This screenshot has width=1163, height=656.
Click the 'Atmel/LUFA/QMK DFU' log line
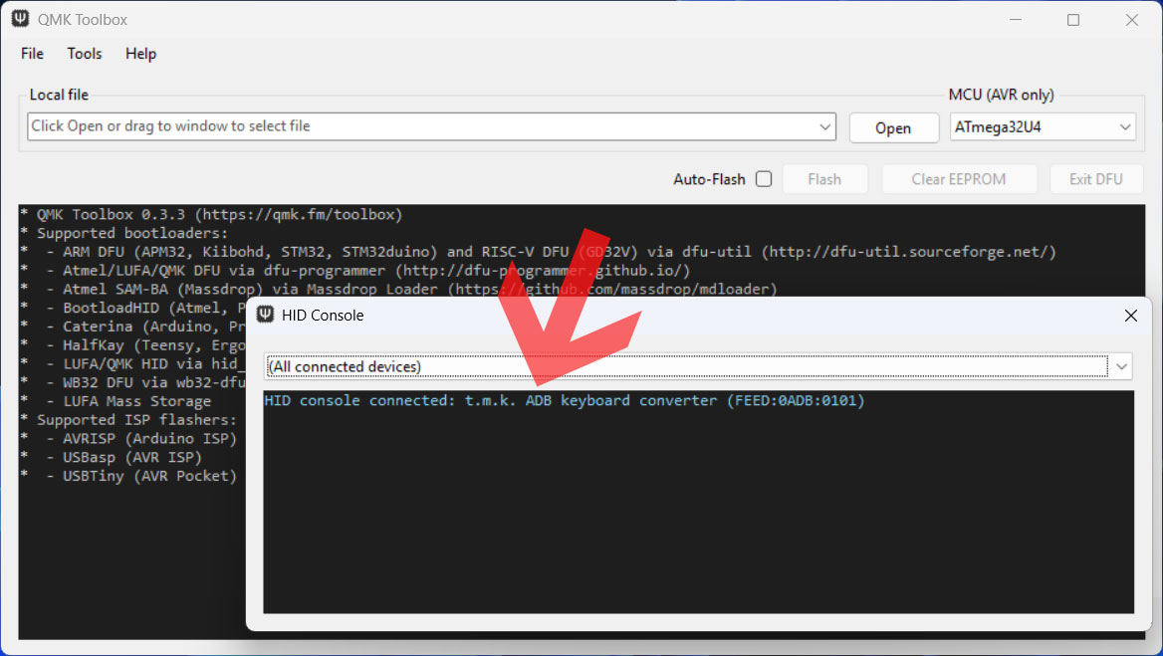355,270
